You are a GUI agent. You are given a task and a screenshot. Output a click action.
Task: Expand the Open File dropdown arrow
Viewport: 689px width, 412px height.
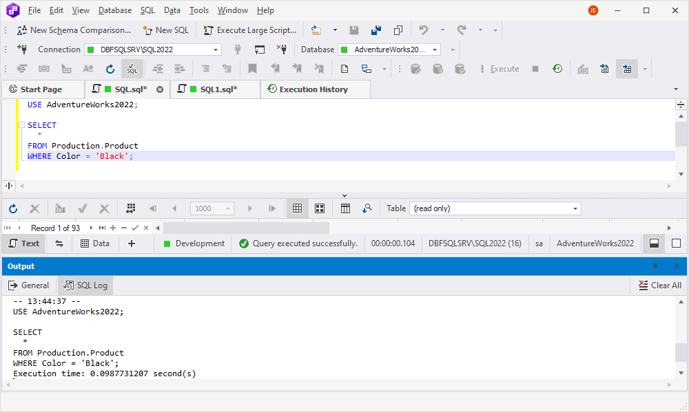(335, 30)
